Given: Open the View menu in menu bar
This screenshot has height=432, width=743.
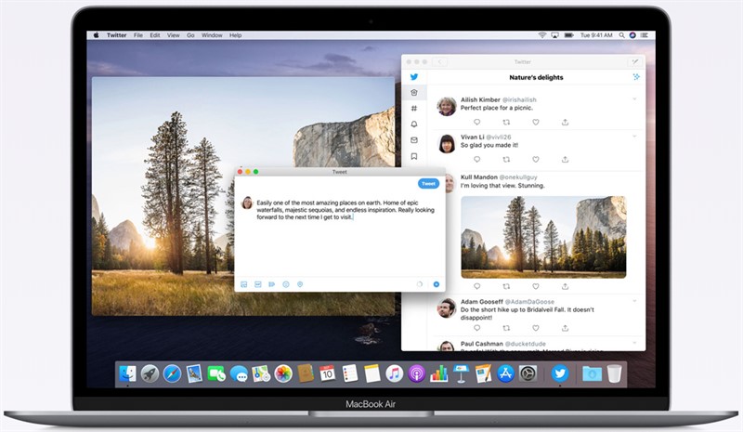Looking at the screenshot, I should [173, 35].
